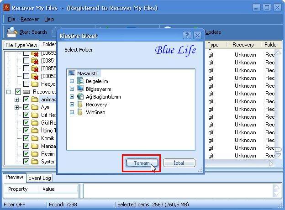Switch to the Preview tab
This screenshot has width=285, height=210.
[14, 177]
